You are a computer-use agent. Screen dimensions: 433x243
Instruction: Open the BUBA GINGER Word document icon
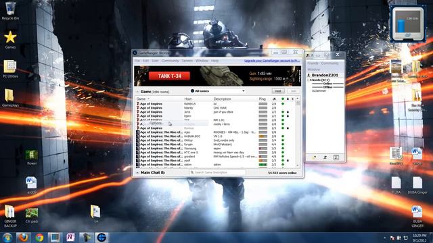tap(417, 217)
